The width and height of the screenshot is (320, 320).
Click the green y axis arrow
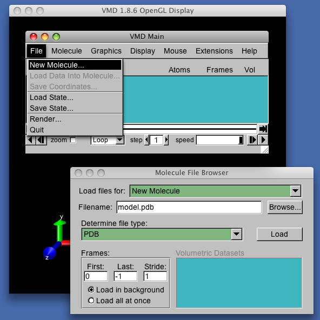(59, 231)
